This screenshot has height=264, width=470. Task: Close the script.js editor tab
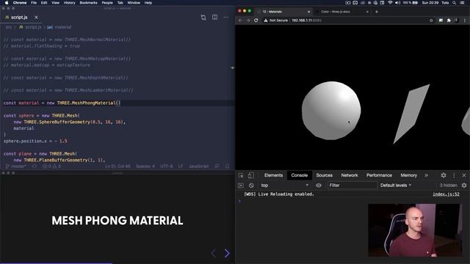coord(36,18)
